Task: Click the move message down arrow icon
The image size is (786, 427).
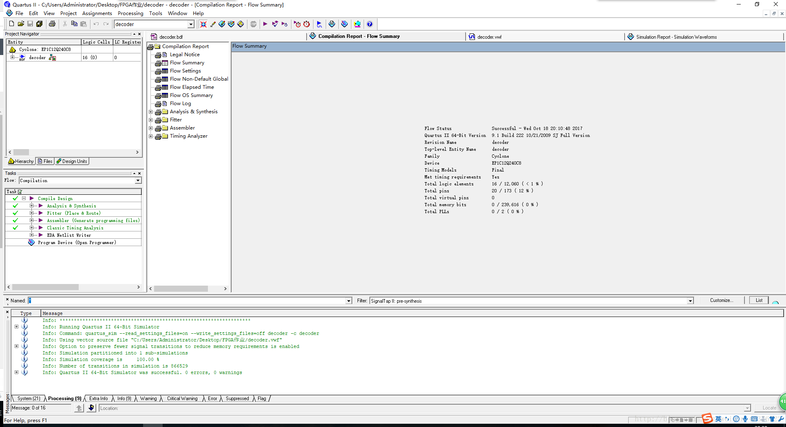Action: click(x=91, y=408)
